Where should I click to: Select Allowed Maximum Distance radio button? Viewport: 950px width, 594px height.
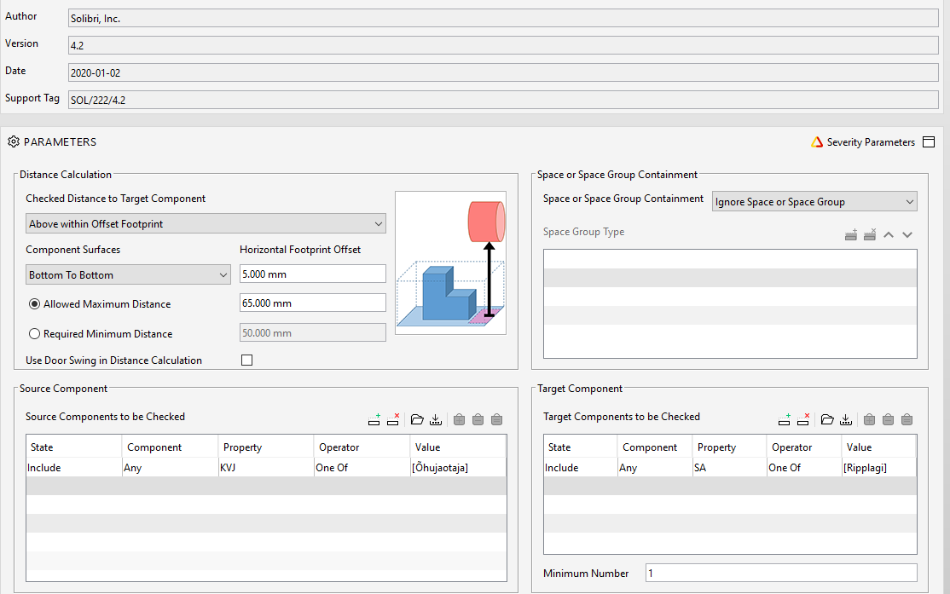pyautogui.click(x=34, y=304)
